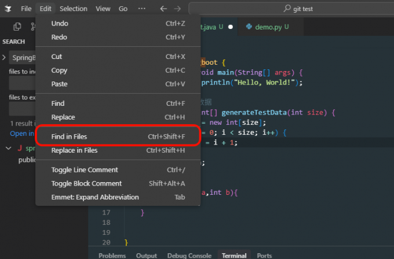The width and height of the screenshot is (394, 259).
Task: Click the Python icon on demo.py tab
Action: 249,27
